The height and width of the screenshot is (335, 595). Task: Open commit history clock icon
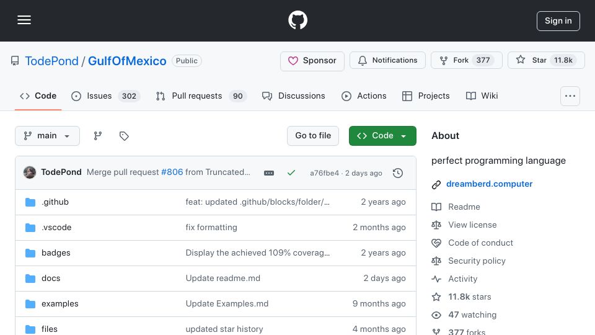398,173
